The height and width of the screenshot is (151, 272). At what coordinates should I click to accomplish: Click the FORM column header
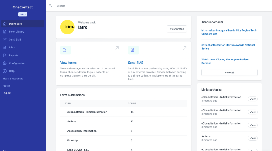click(x=68, y=103)
